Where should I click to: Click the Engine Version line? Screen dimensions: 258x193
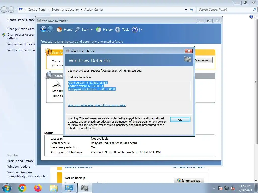coord(85,86)
